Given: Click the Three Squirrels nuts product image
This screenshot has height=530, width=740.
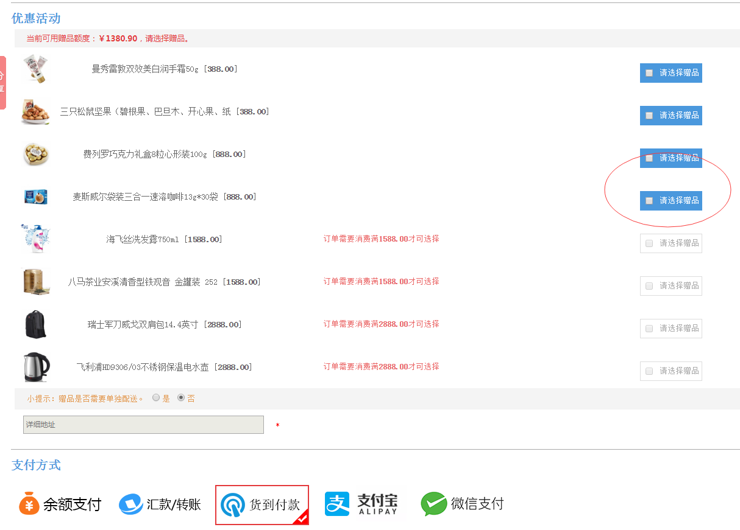Looking at the screenshot, I should click(35, 112).
